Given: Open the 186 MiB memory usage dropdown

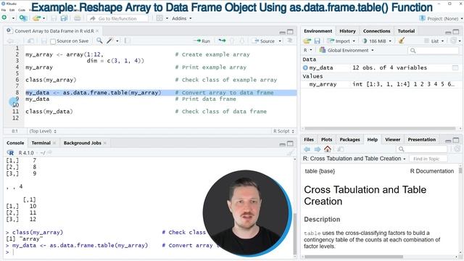Looking at the screenshot, I should pos(377,41).
